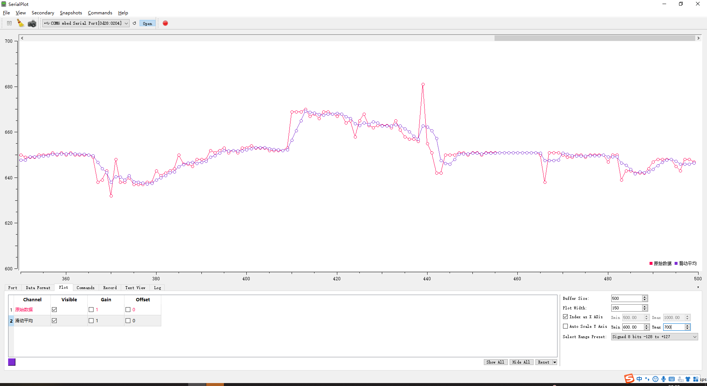
Task: Switch to the Port tab
Action: tap(13, 288)
